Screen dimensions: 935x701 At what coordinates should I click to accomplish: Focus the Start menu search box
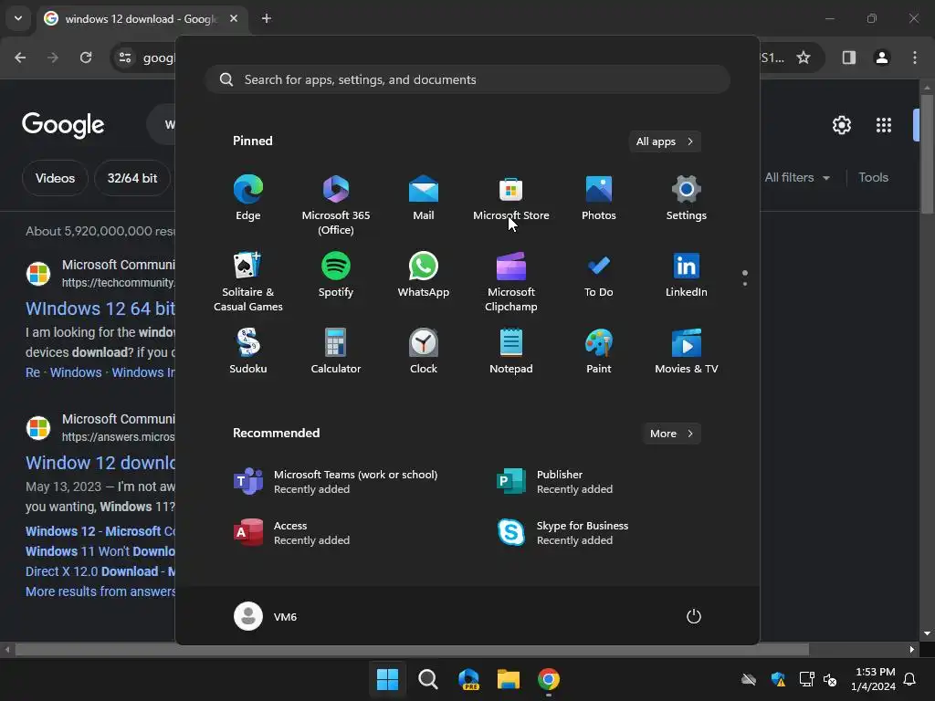click(467, 79)
